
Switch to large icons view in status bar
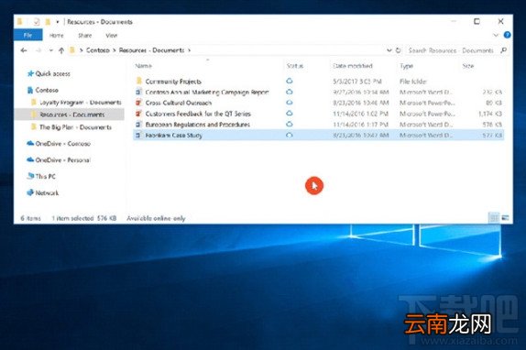(505, 218)
